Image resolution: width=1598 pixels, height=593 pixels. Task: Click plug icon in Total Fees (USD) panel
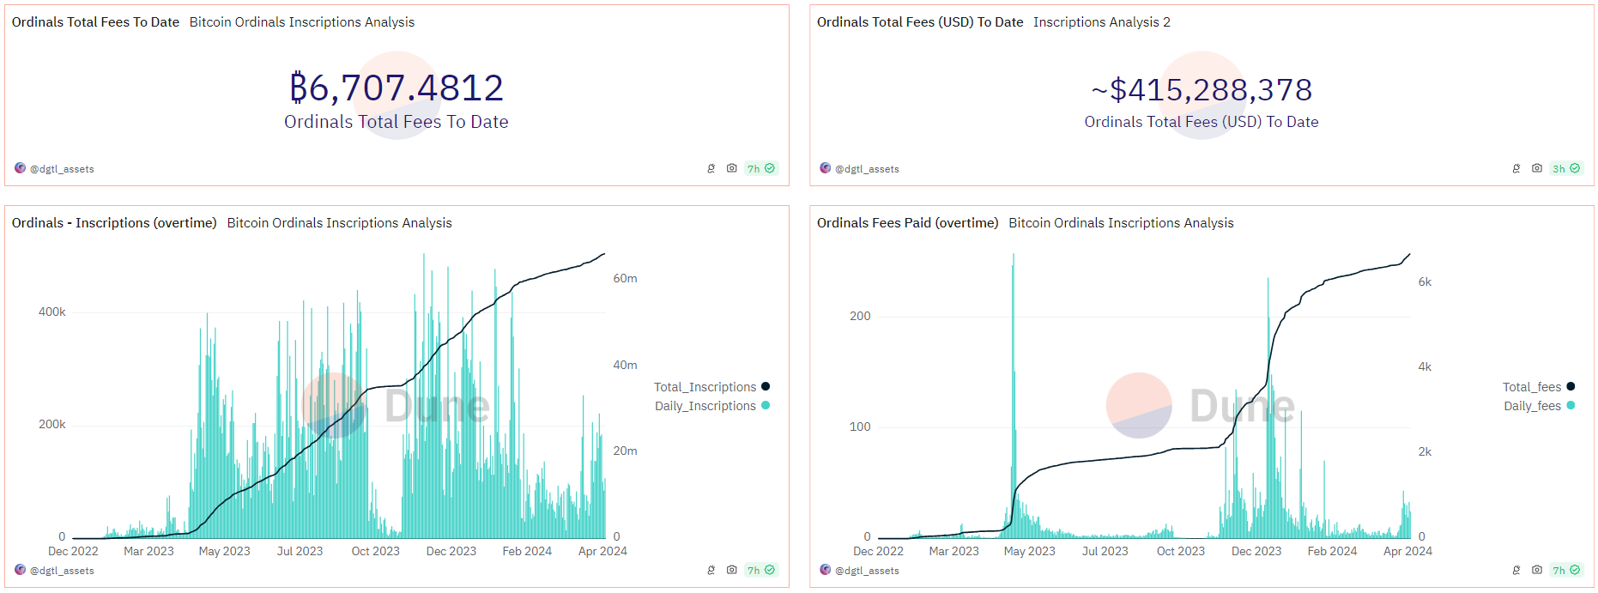(1516, 168)
